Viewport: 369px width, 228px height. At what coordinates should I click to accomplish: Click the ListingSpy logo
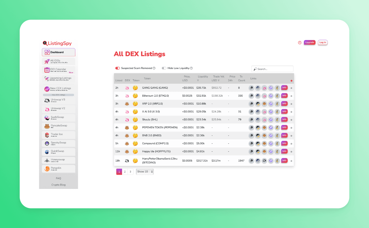pyautogui.click(x=58, y=43)
